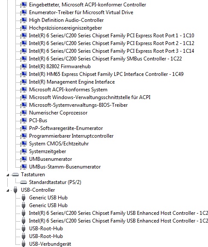
Task: Select Microsoft ACPI-konformes System entry
Action: (68, 90)
